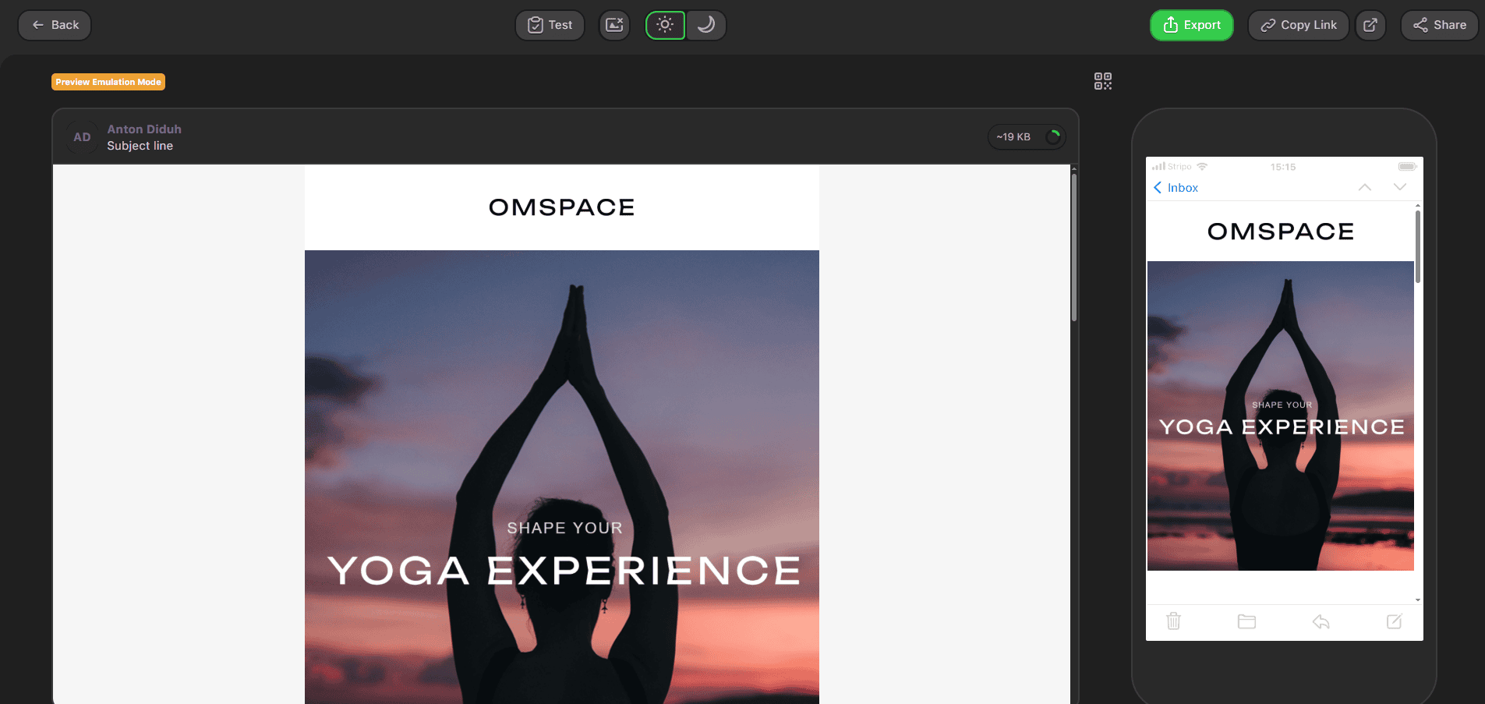Export the email template
Viewport: 1485px width, 704px height.
1191,25
